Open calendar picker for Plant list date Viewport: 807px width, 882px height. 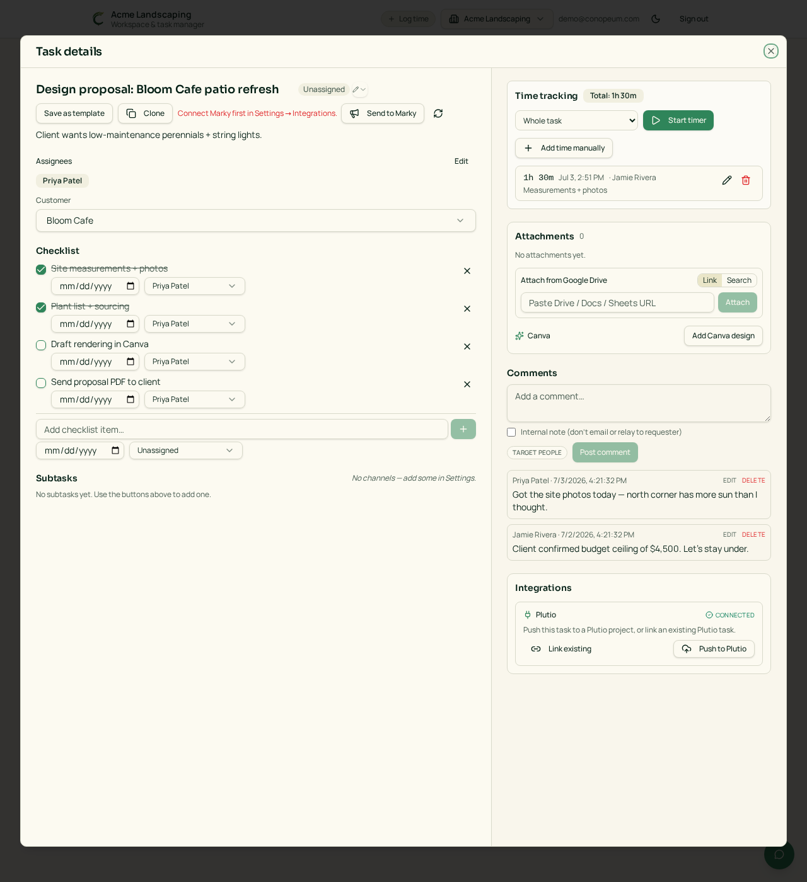click(x=131, y=324)
